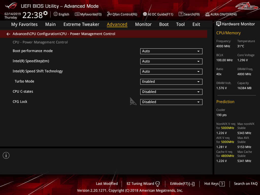This screenshot has width=260, height=195.
Task: Expand the Boot performance mode dropdown
Action: click(171, 51)
